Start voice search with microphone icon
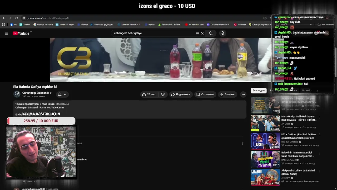This screenshot has height=190, width=337. pyautogui.click(x=223, y=33)
